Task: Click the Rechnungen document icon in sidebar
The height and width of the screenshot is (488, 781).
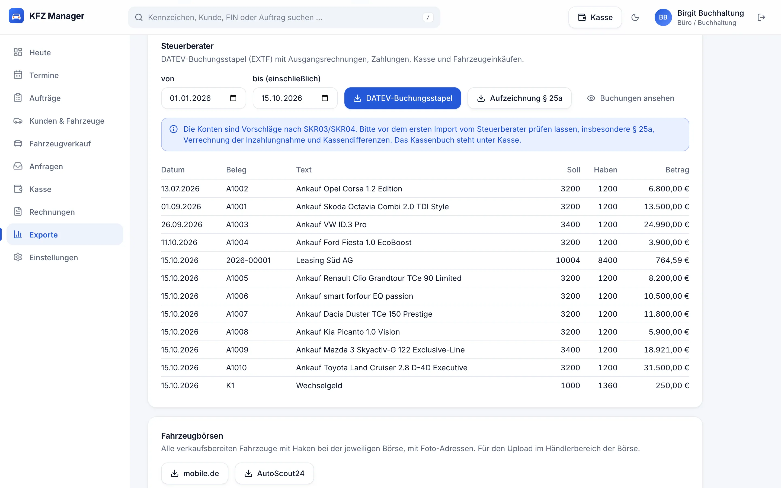Action: point(18,212)
